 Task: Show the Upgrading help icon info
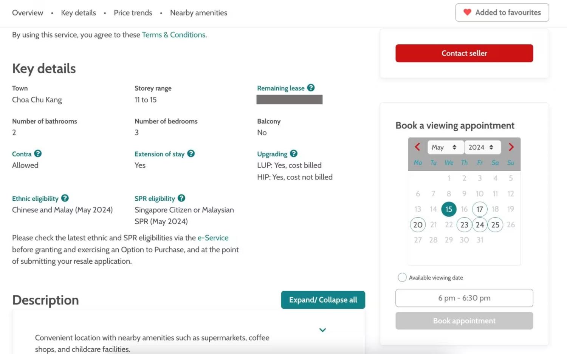pyautogui.click(x=294, y=153)
